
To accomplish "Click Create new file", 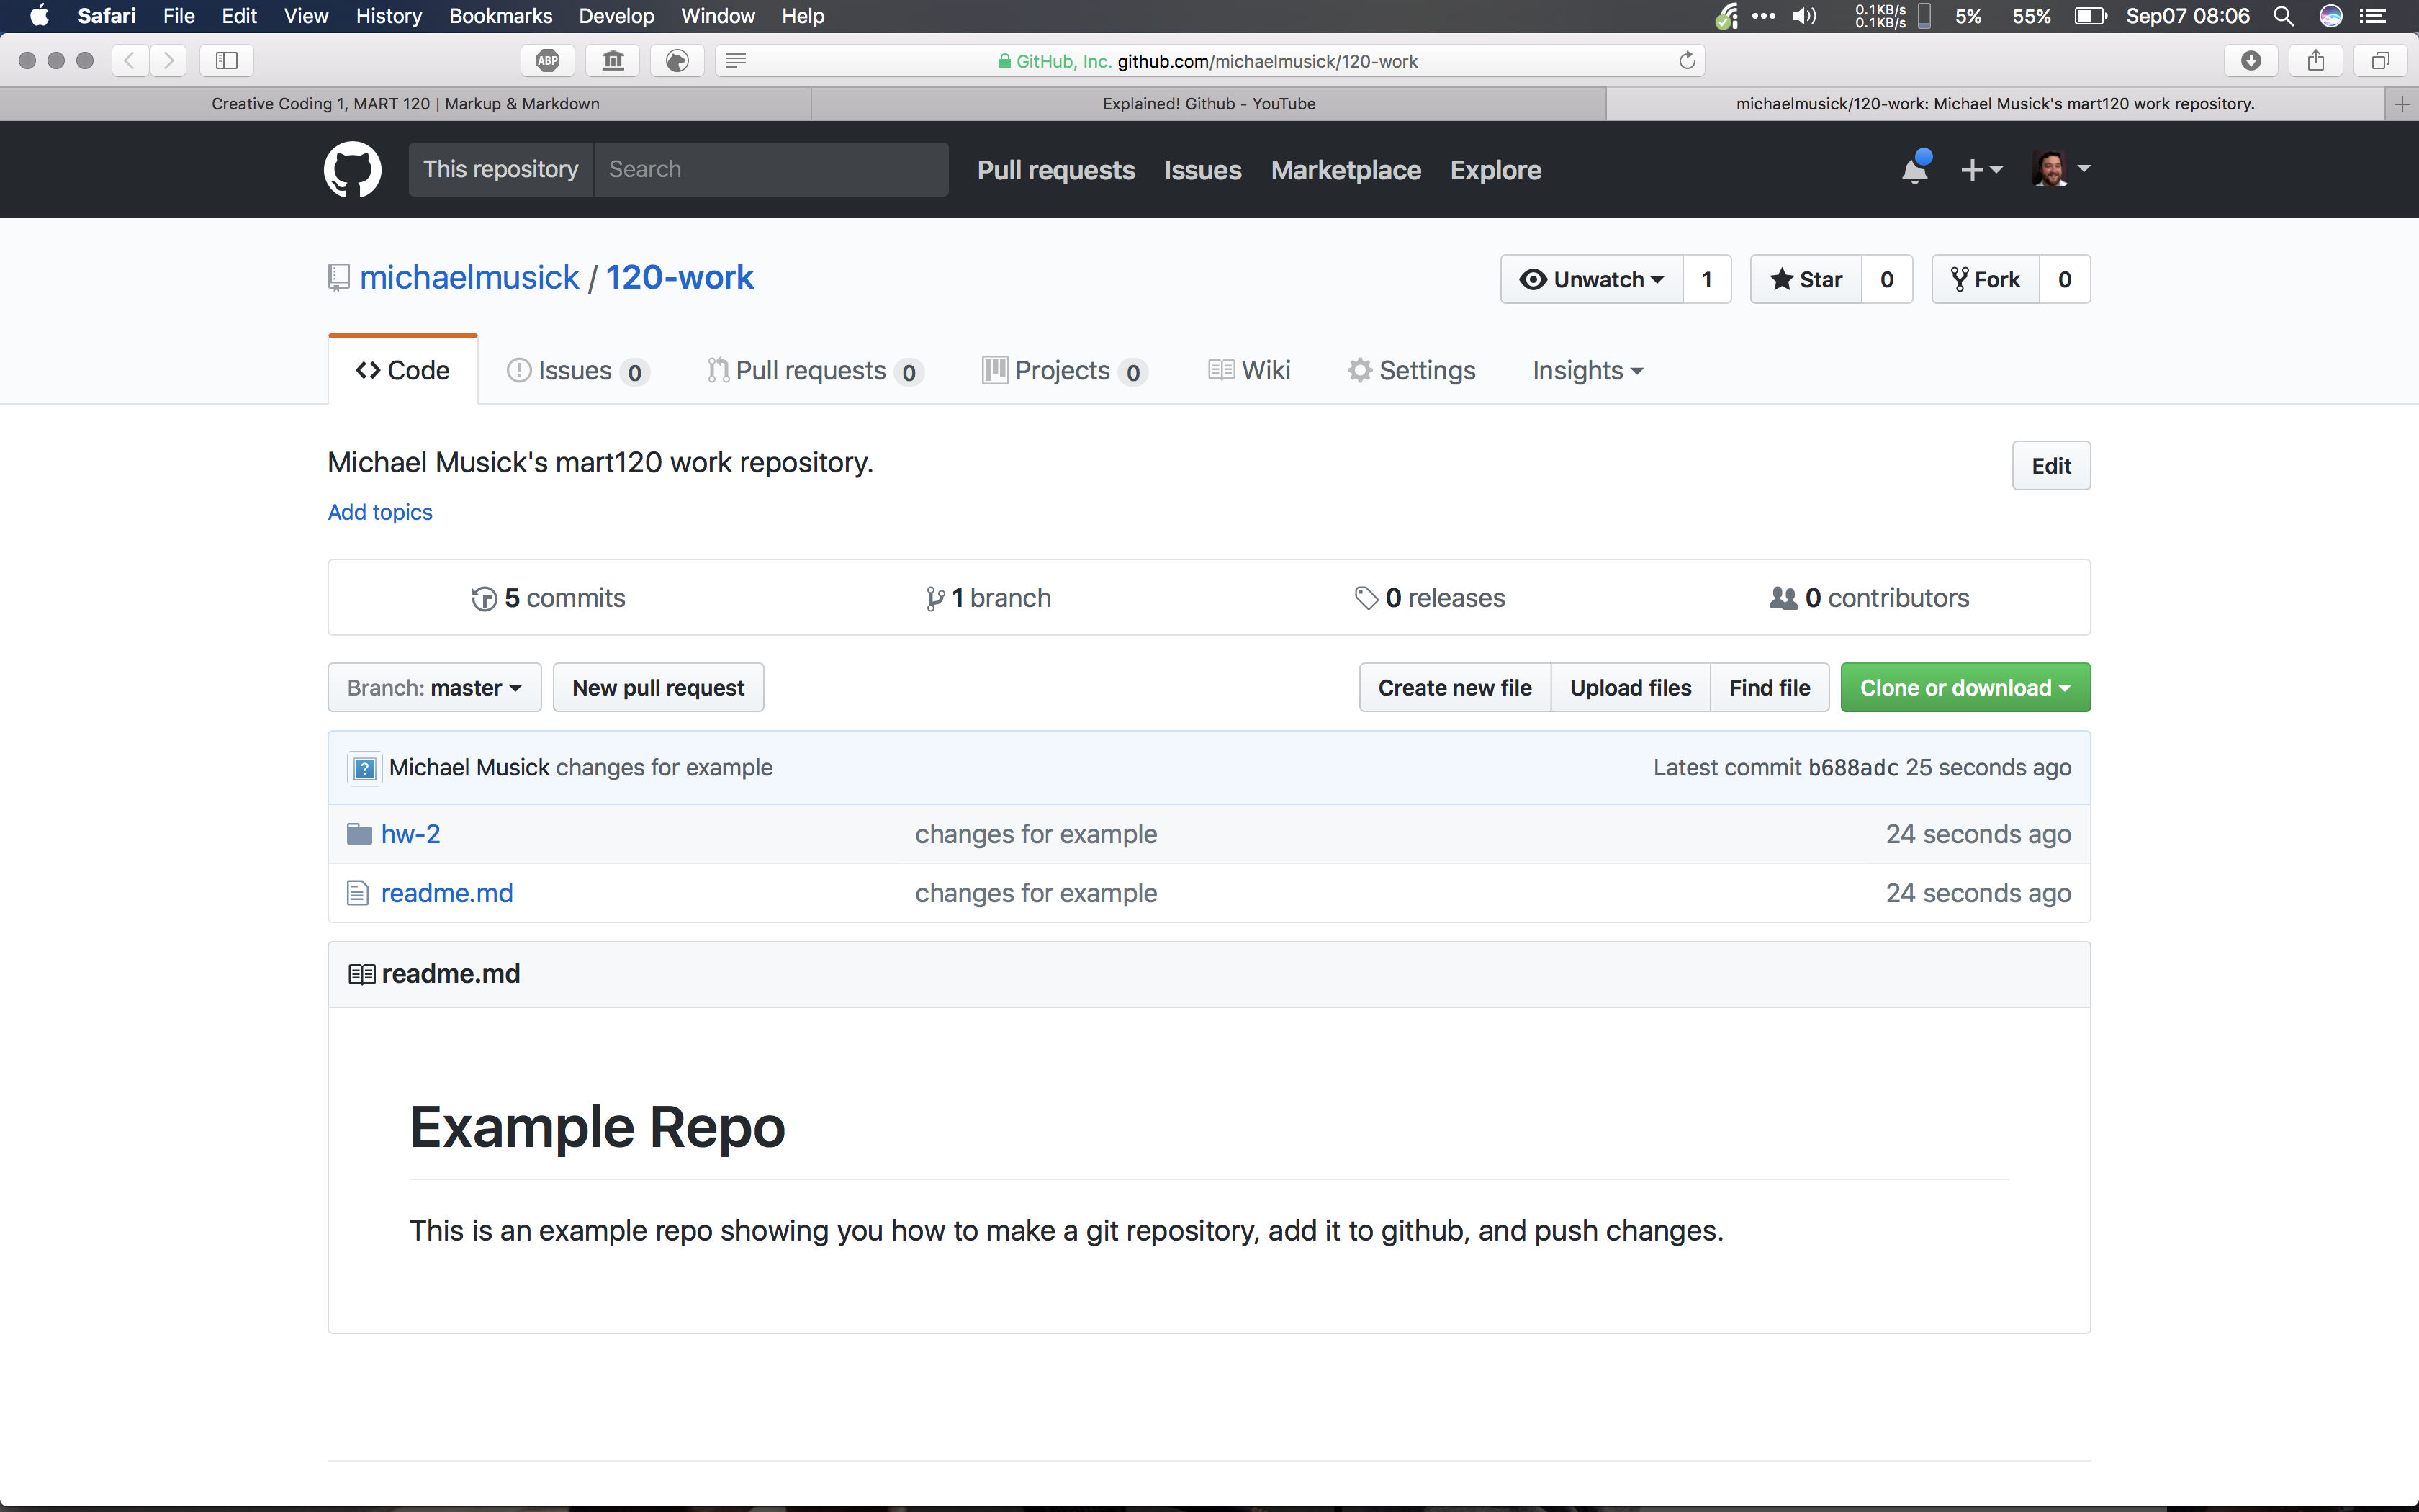I will tap(1454, 688).
